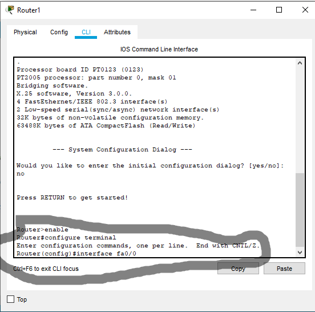The height and width of the screenshot is (312, 315).
Task: Click 'Enter configuration commands, one per line' text
Action: point(102,246)
